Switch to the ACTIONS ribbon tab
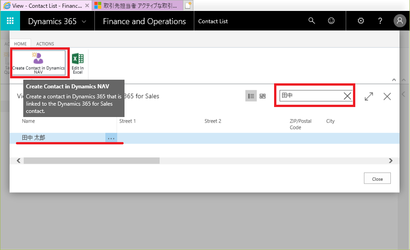The height and width of the screenshot is (250, 410). coord(45,44)
